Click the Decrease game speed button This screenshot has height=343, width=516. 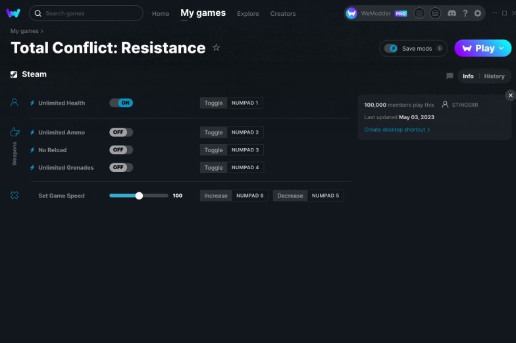pyautogui.click(x=290, y=196)
